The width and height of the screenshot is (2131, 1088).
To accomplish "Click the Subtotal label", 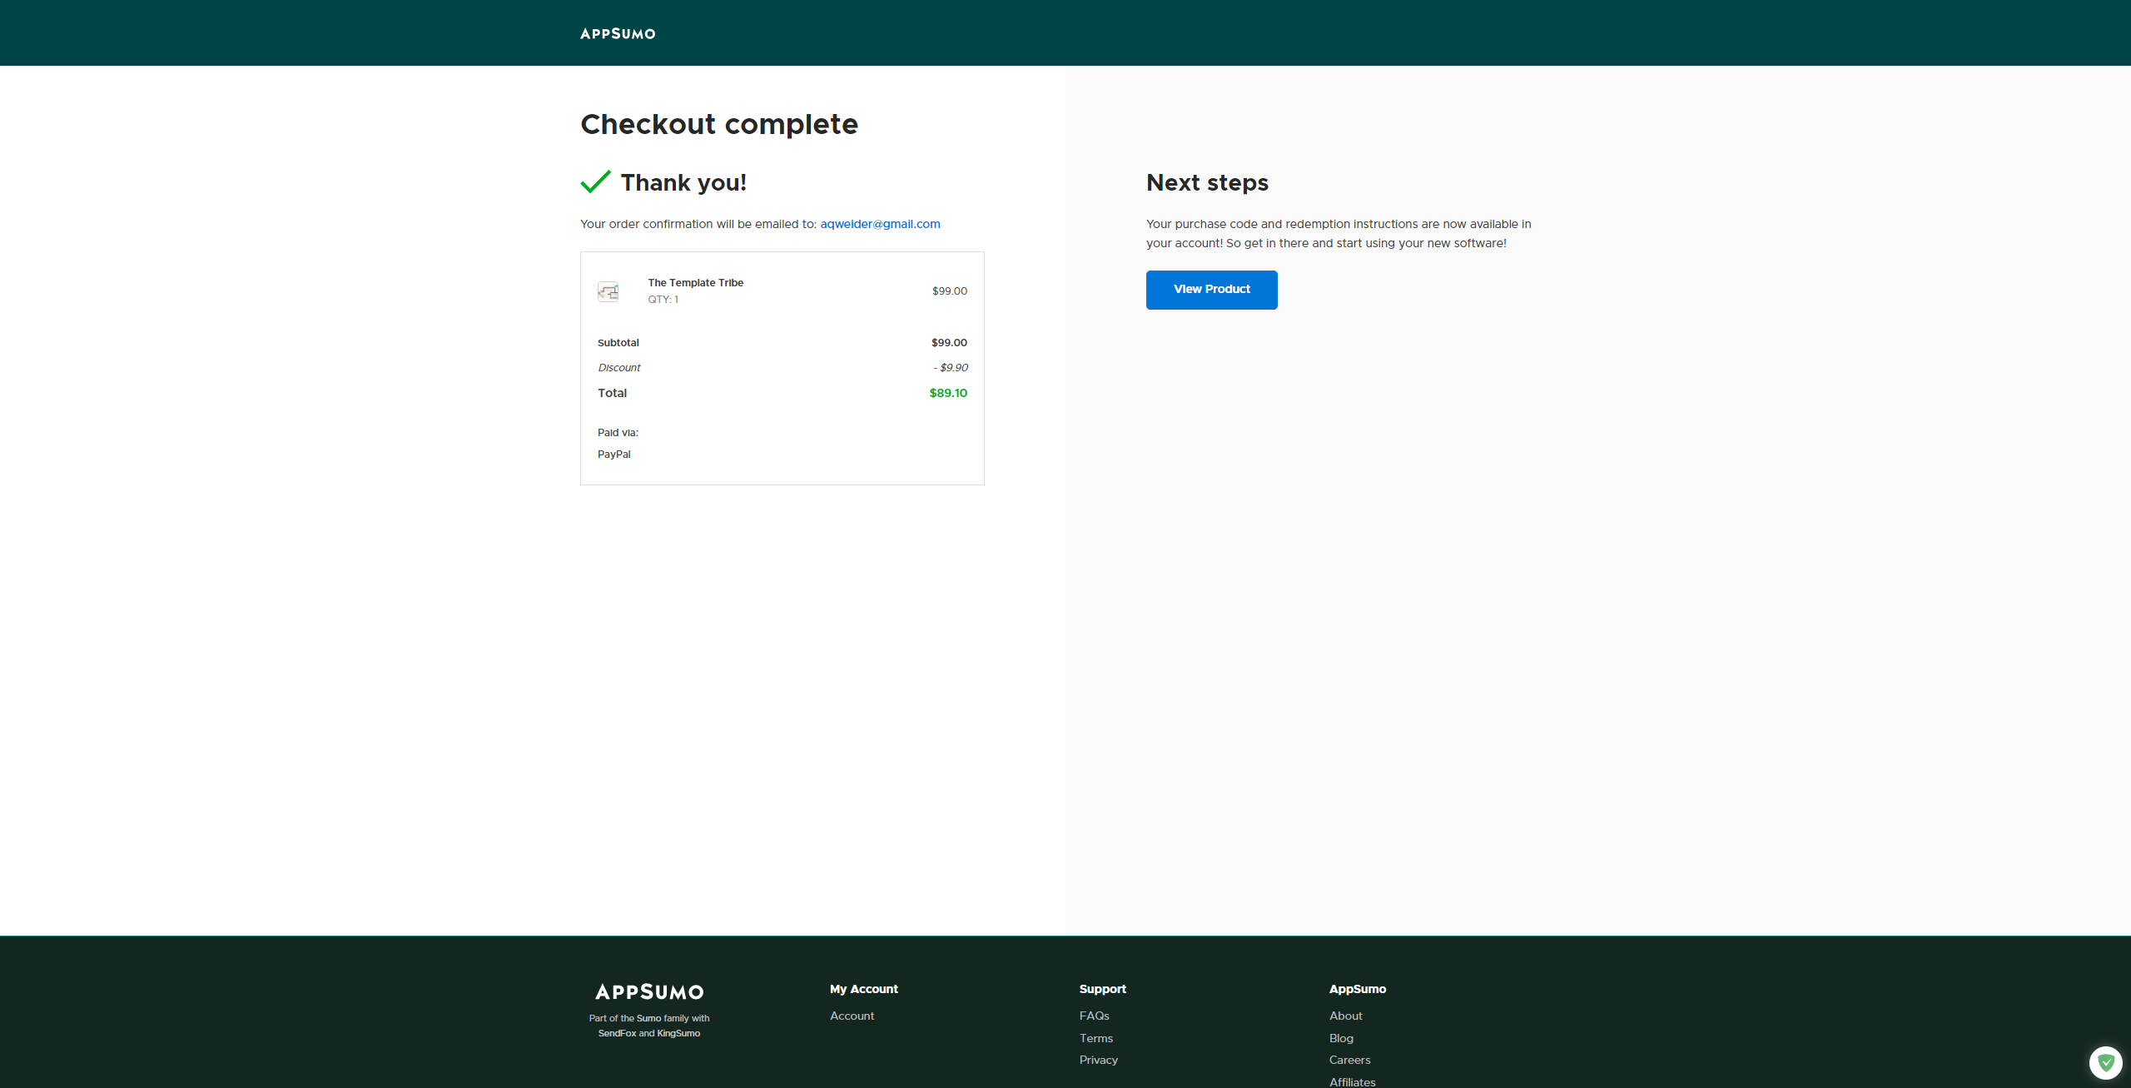I will pyautogui.click(x=618, y=343).
